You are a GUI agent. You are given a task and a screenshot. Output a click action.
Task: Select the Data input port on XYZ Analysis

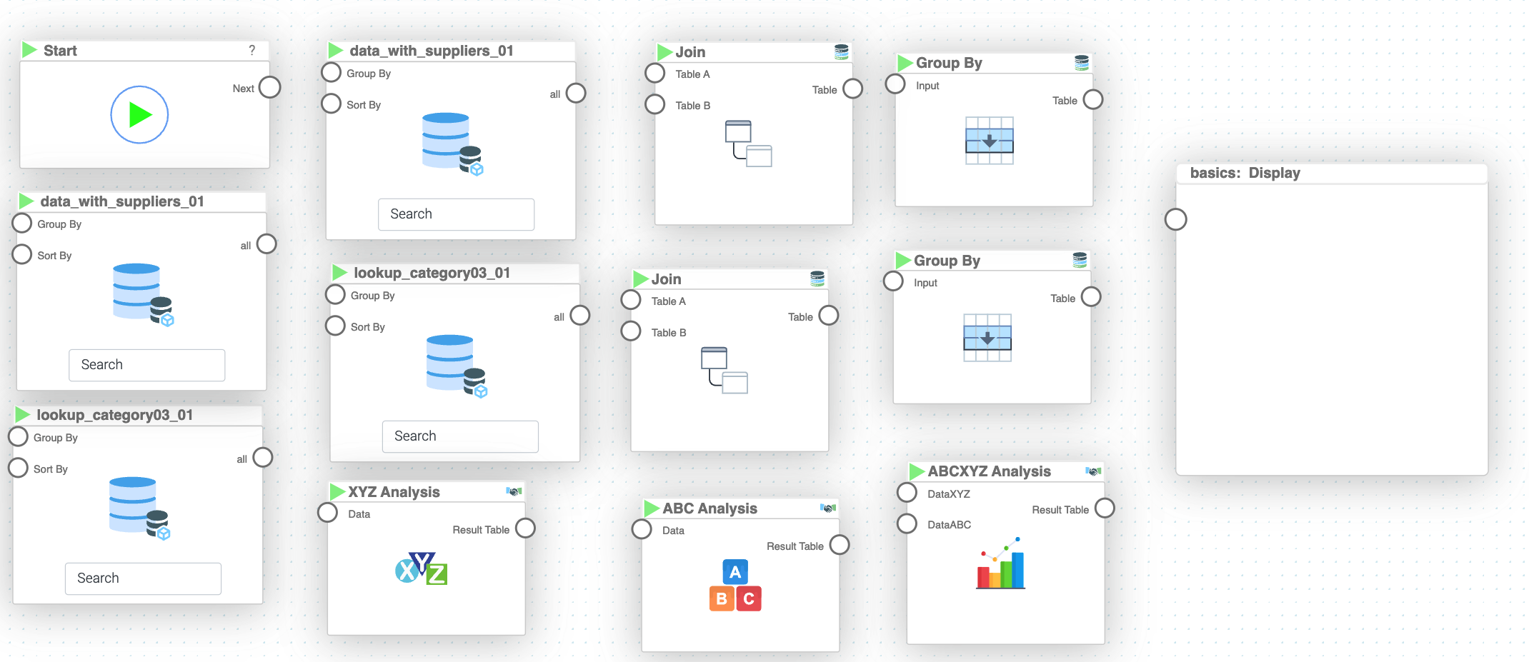pos(328,513)
